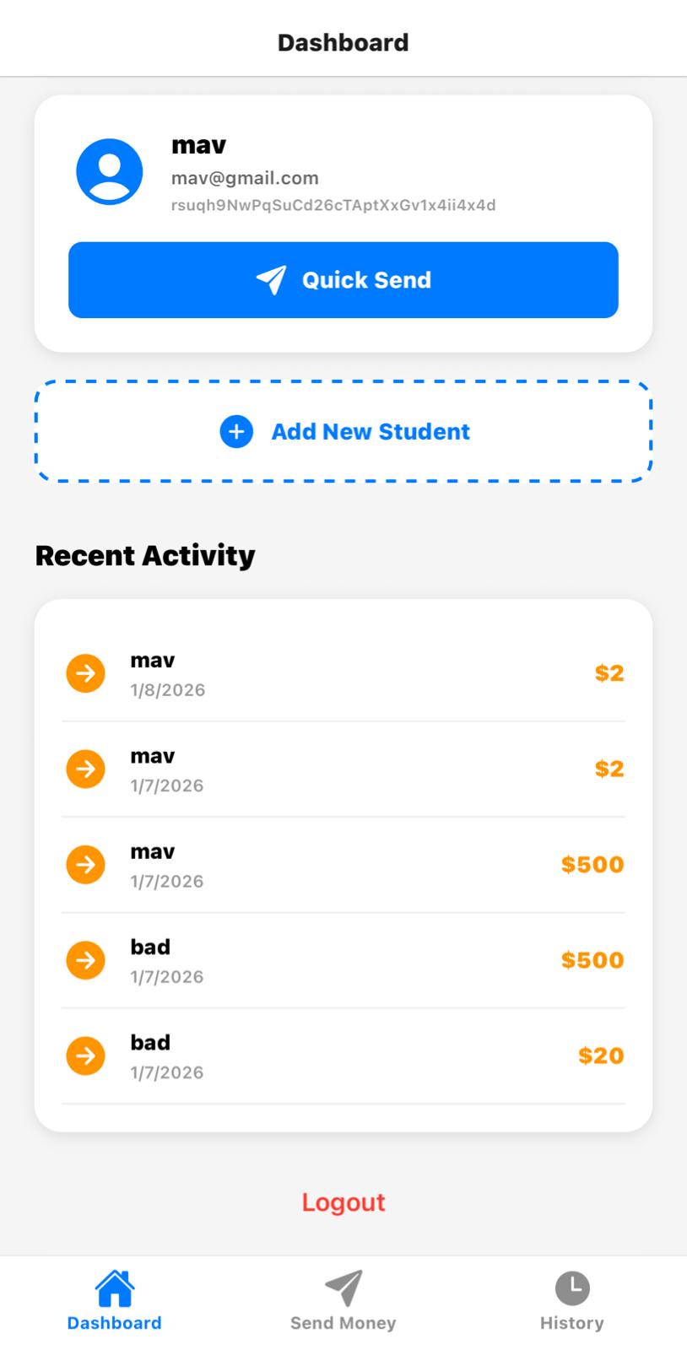The width and height of the screenshot is (687, 1350).
Task: Click the $2 amount dated 1/8/2026
Action: click(609, 673)
